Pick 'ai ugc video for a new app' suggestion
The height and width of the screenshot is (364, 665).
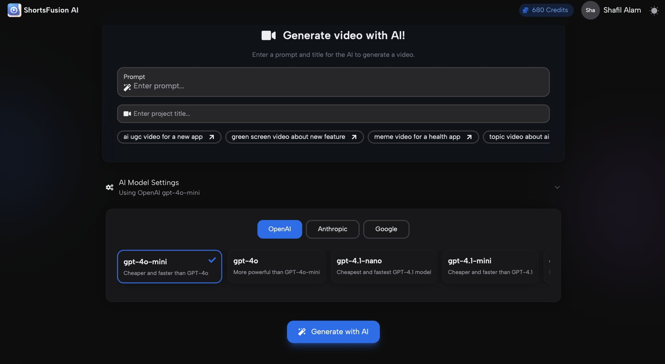point(169,137)
